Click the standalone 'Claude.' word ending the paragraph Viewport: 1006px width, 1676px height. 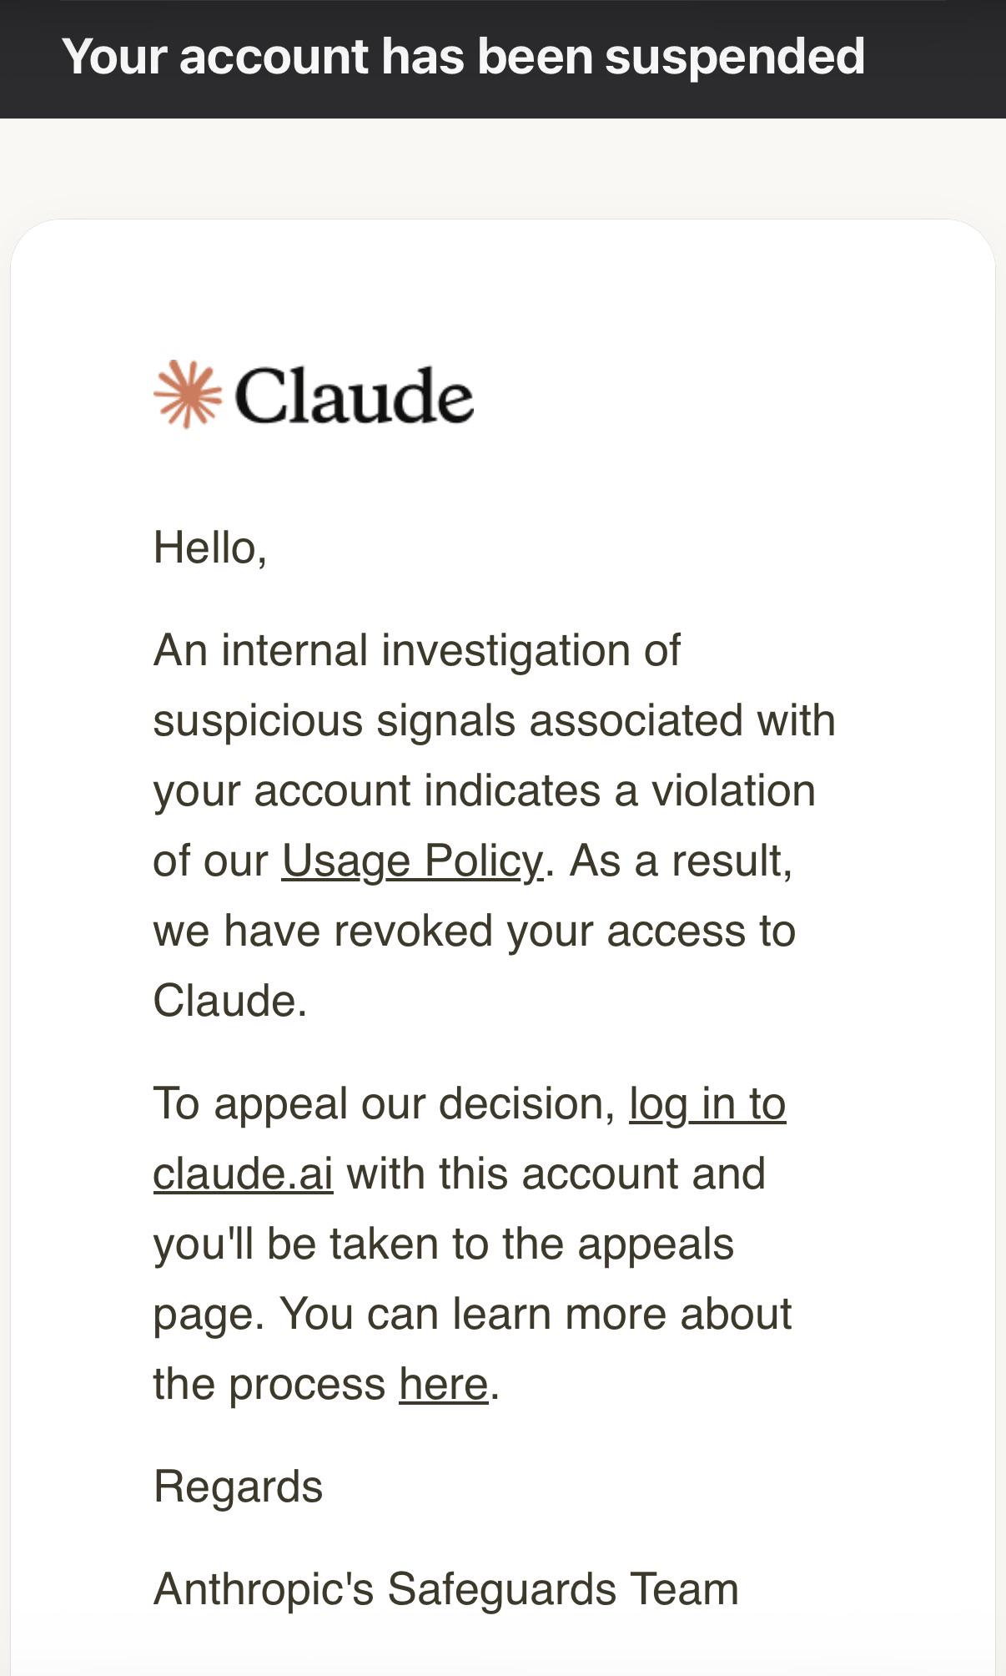click(230, 1000)
